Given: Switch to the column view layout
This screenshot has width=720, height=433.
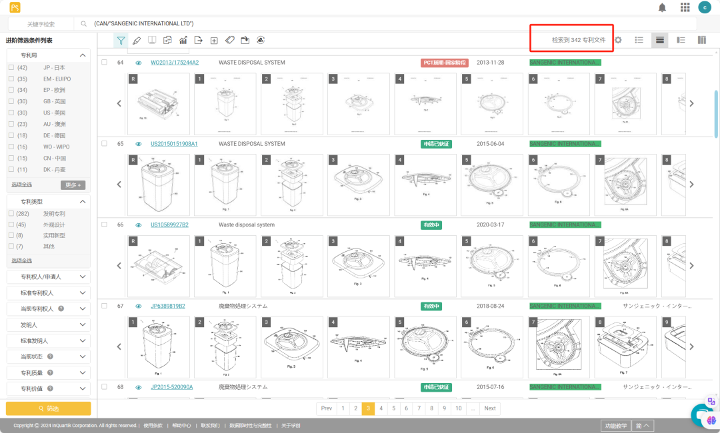Looking at the screenshot, I should click(702, 40).
